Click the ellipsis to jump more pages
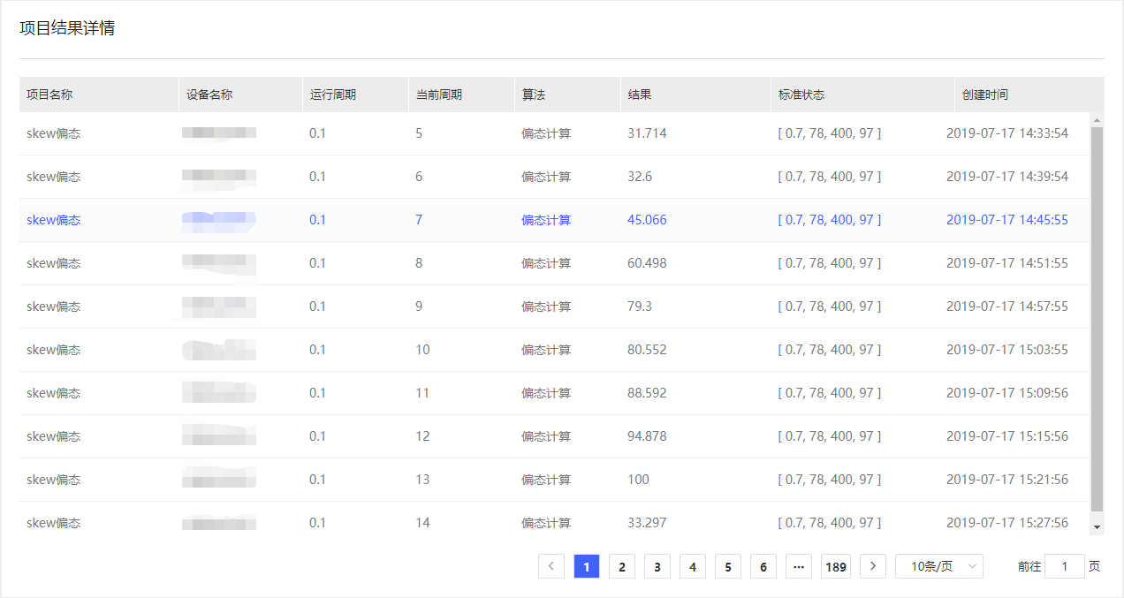This screenshot has height=598, width=1124. coord(799,566)
